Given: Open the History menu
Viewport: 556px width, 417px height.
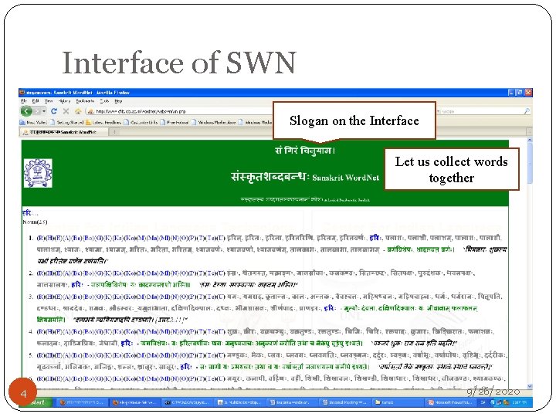Looking at the screenshot, I should [x=65, y=101].
